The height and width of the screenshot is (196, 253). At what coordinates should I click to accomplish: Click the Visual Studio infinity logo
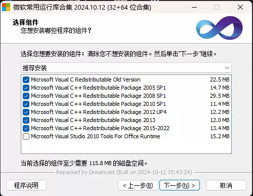(219, 28)
